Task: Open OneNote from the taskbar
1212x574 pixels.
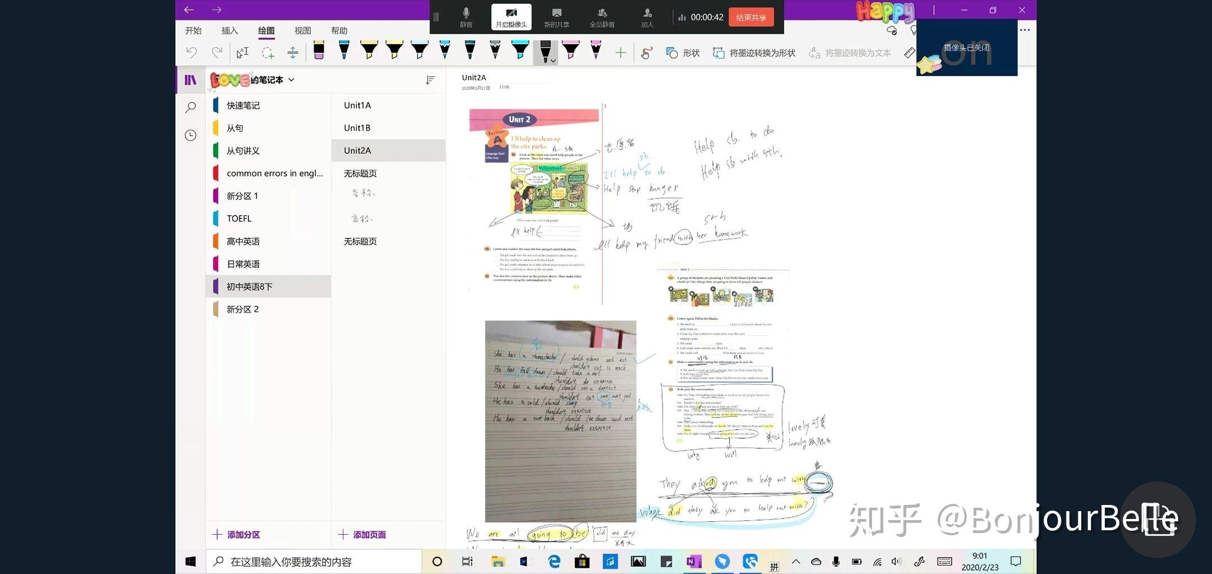Action: [694, 561]
